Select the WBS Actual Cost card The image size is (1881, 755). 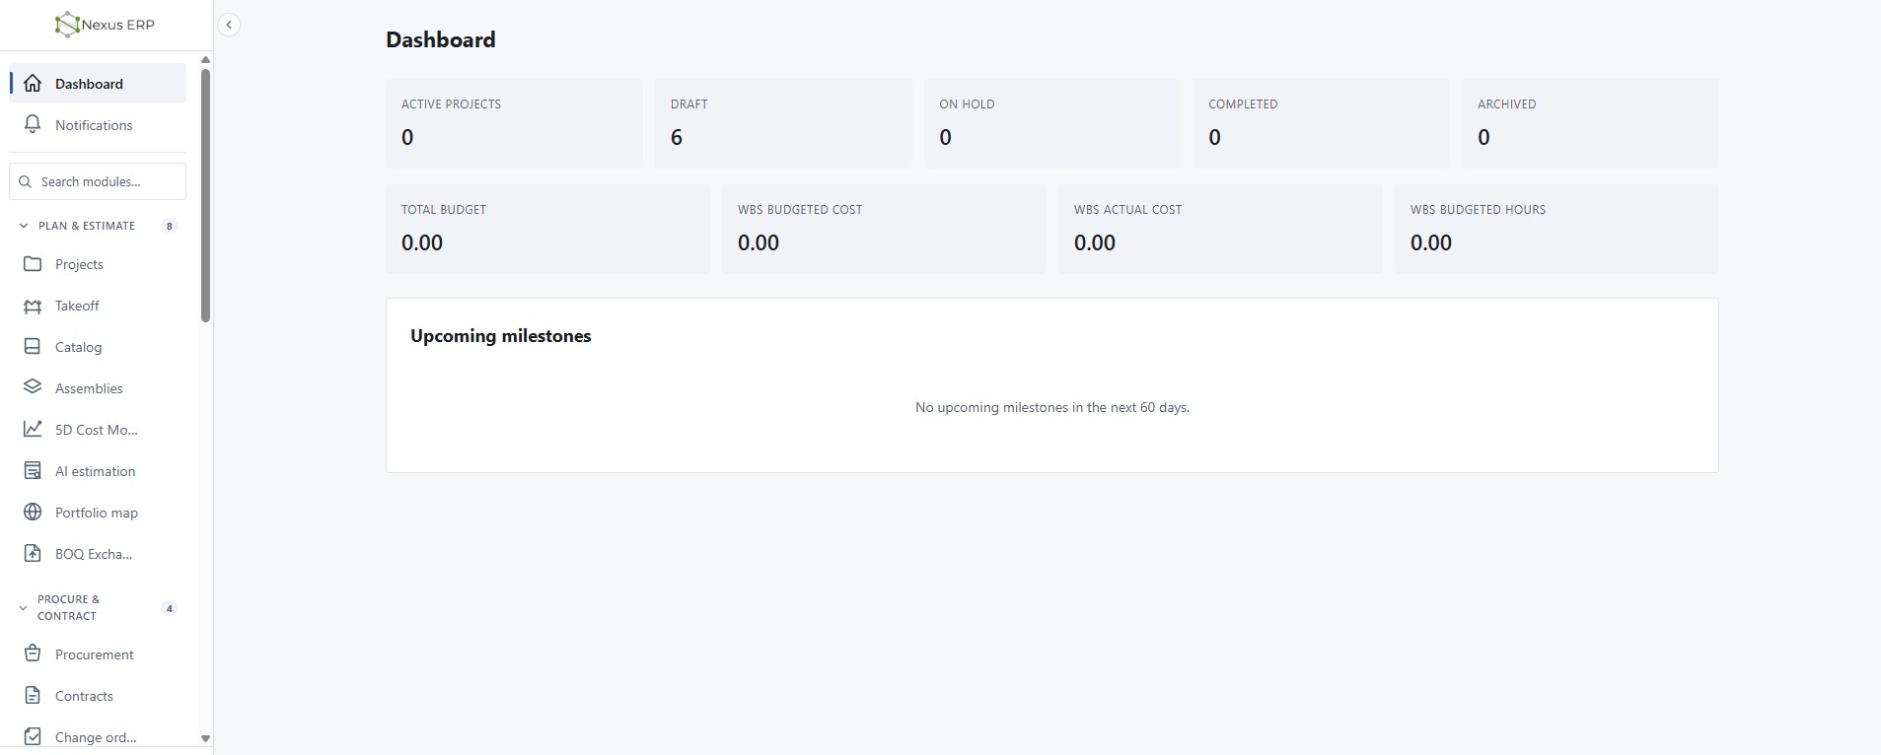pyautogui.click(x=1220, y=229)
